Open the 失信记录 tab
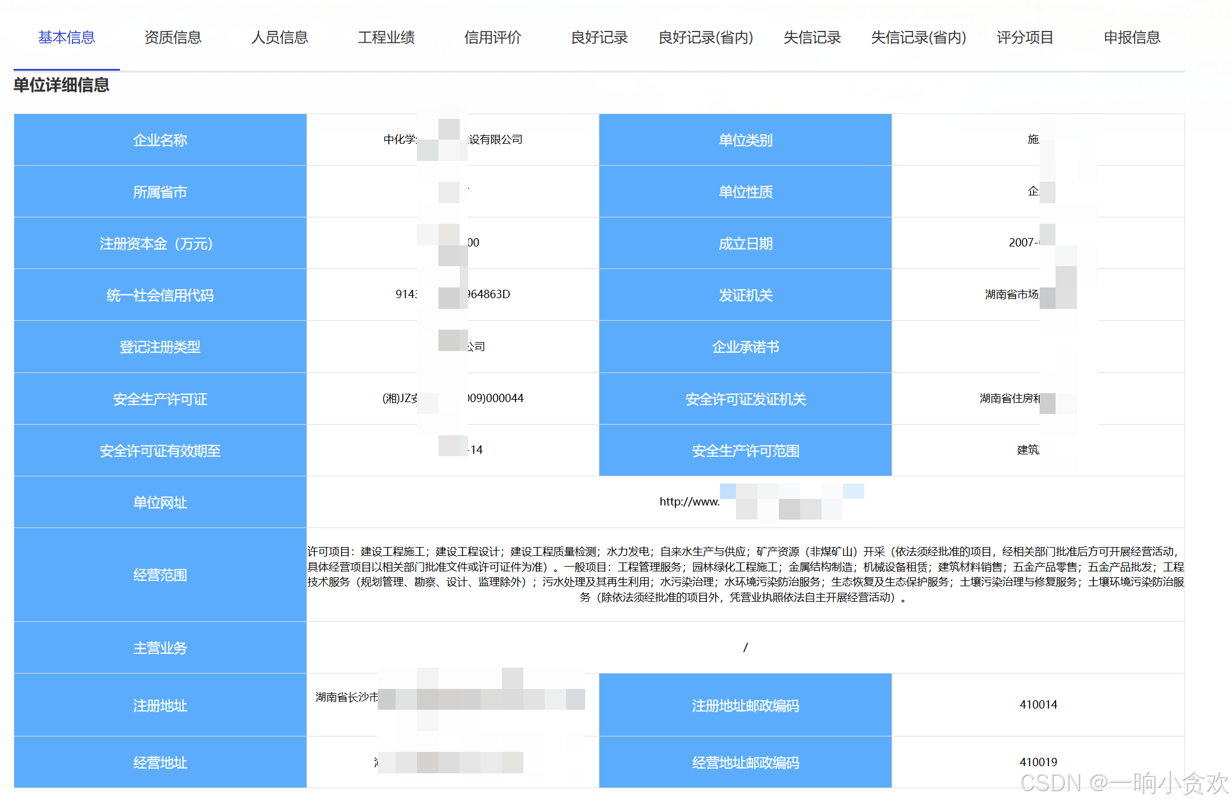Viewport: 1232px width, 803px height. click(x=812, y=37)
